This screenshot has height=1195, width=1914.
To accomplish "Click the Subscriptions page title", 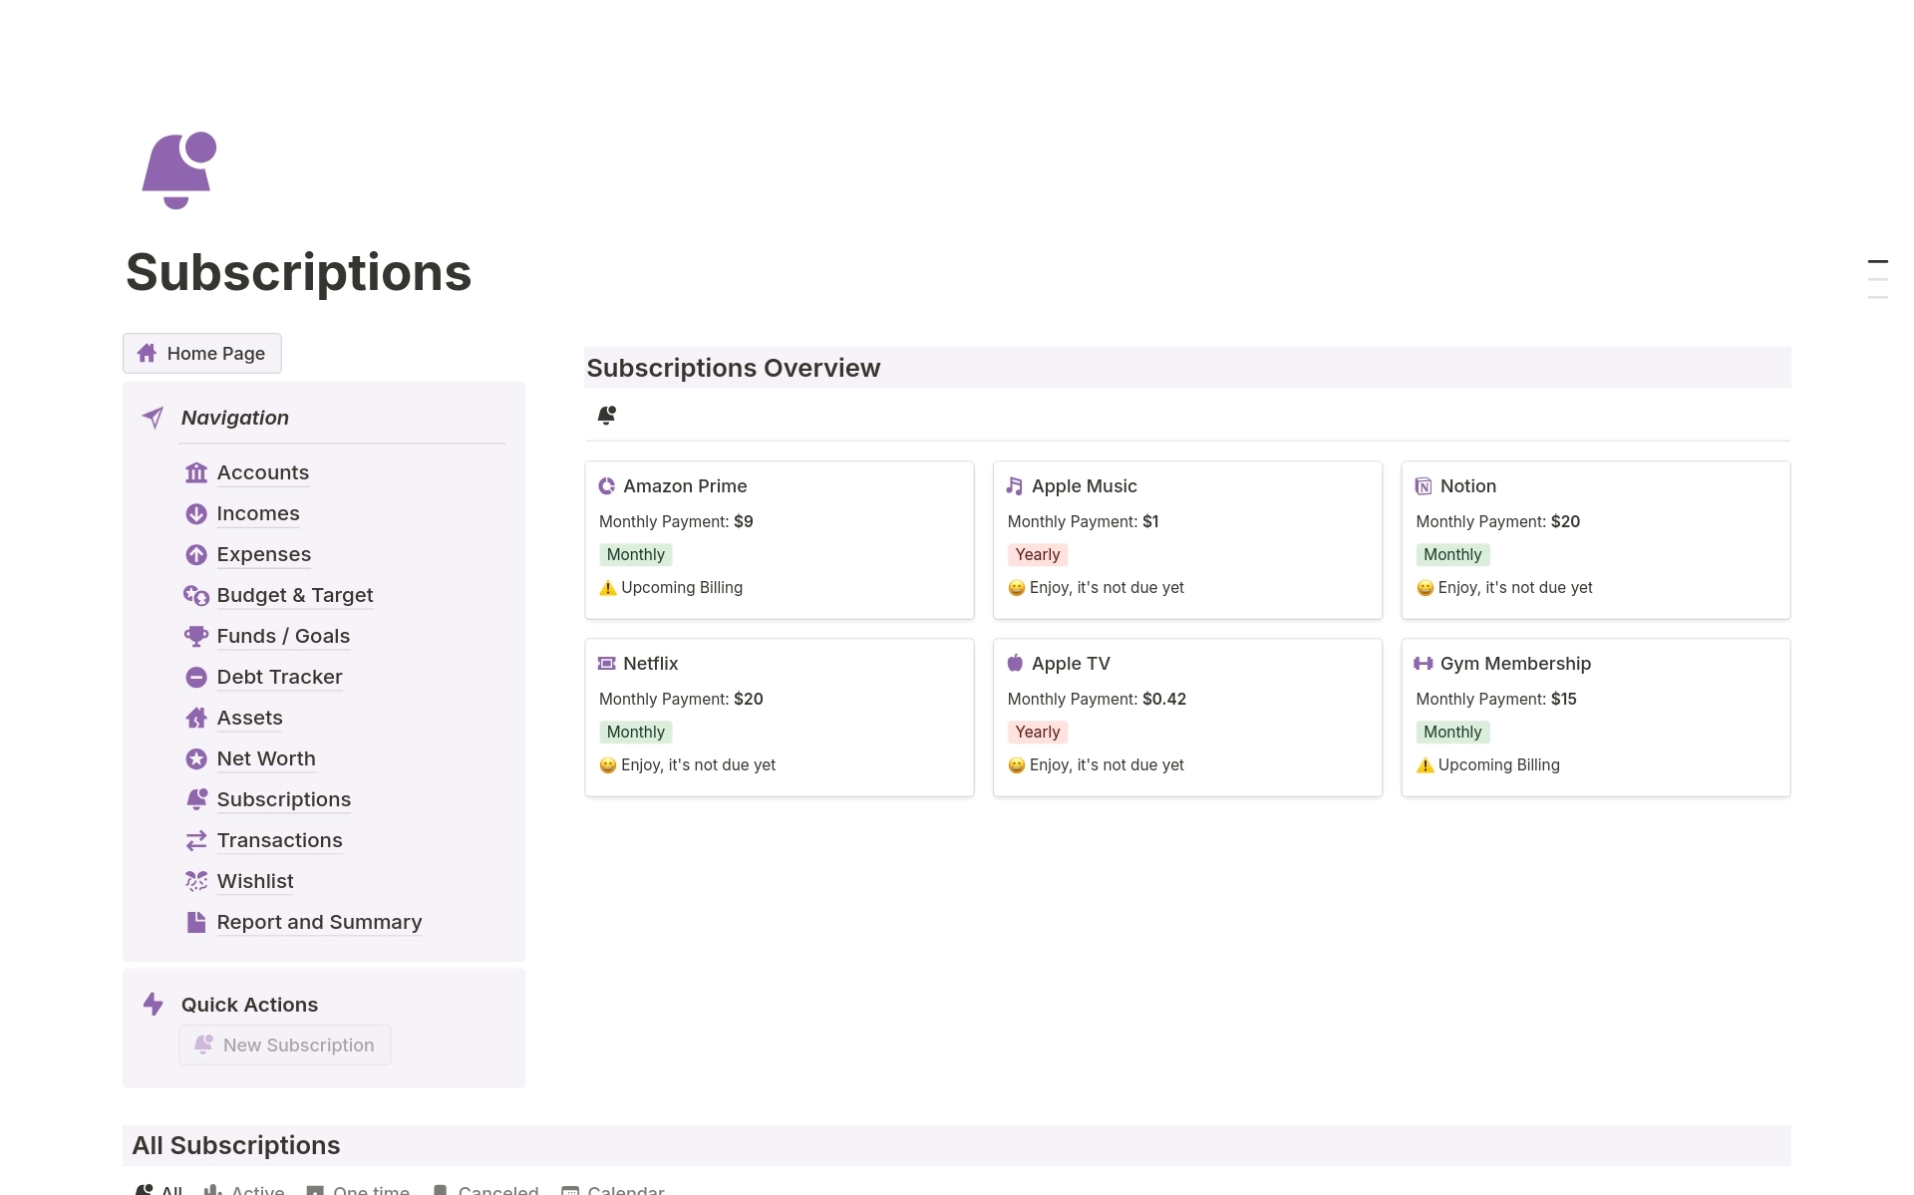I will (x=299, y=272).
